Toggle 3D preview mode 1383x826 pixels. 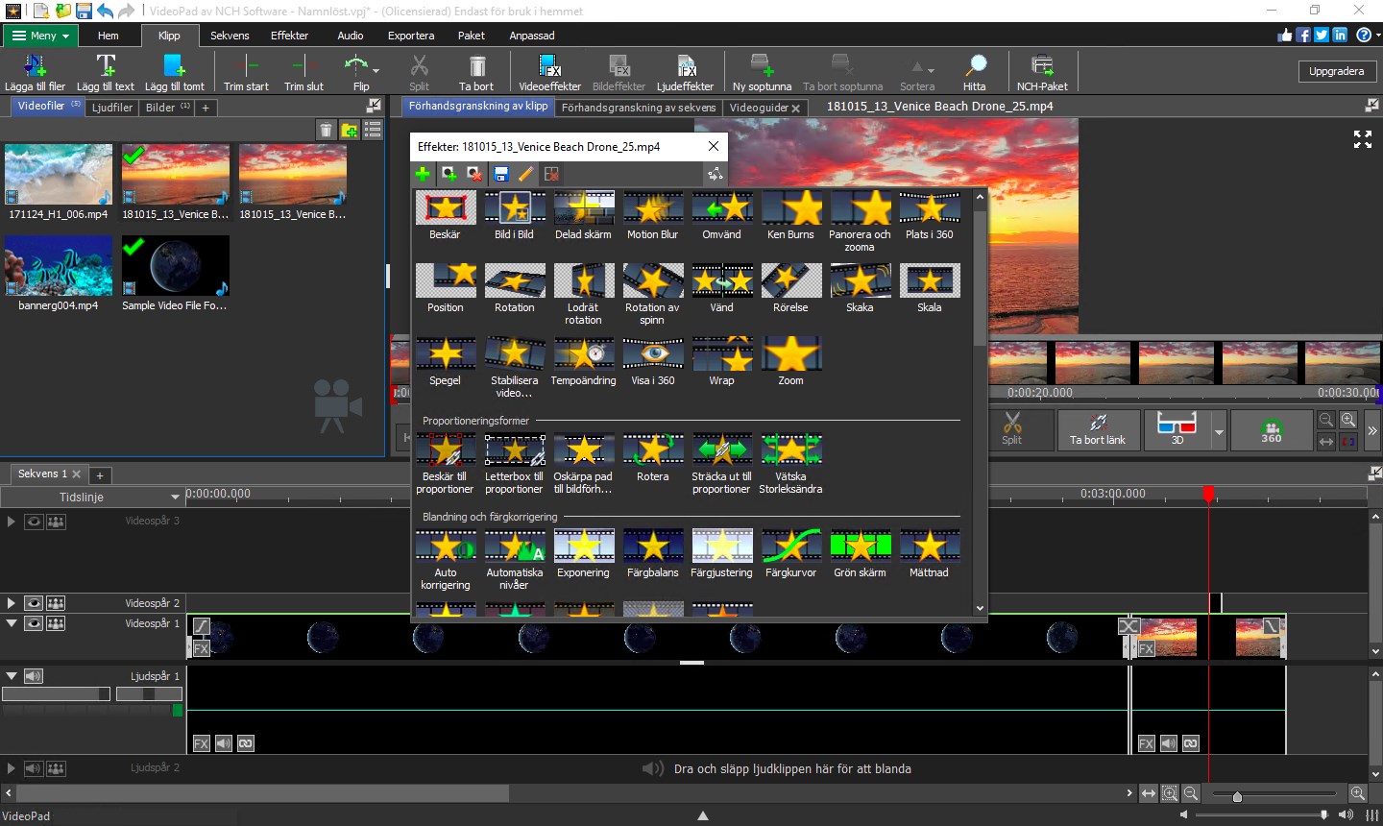(1177, 429)
